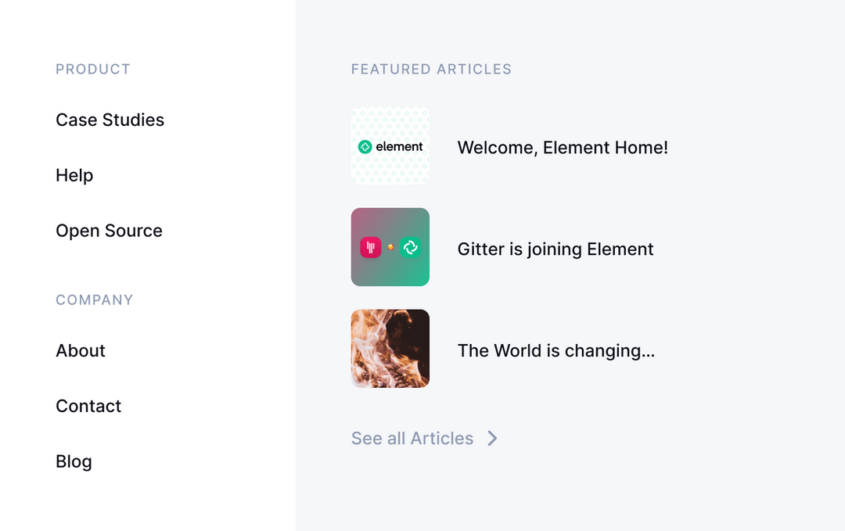The height and width of the screenshot is (531, 845).
Task: Go to the Help page
Action: coord(74,175)
